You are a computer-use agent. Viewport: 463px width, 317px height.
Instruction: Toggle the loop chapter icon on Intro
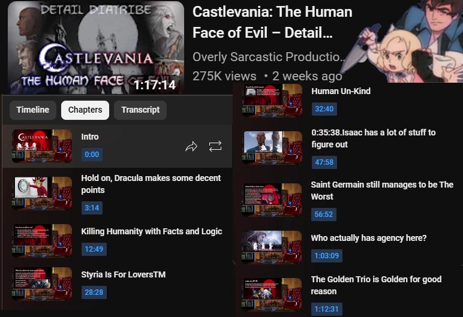[215, 146]
